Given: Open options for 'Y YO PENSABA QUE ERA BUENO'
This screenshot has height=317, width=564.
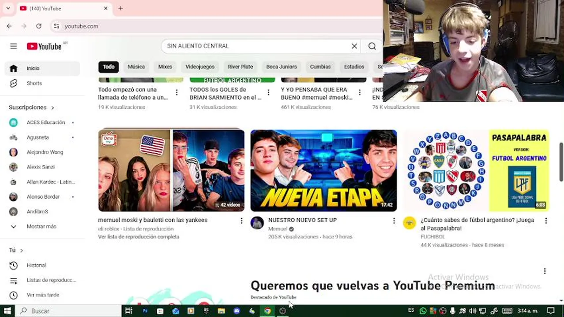Looking at the screenshot, I should click(x=360, y=92).
